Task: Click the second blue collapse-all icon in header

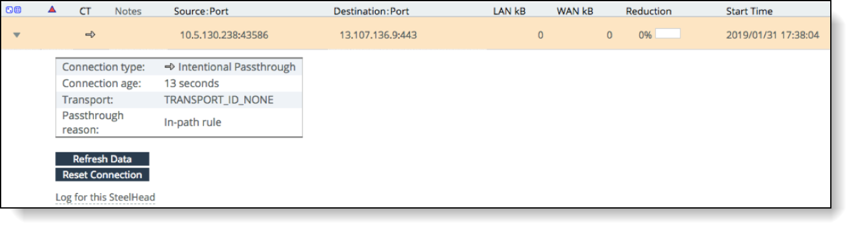Action: [18, 10]
